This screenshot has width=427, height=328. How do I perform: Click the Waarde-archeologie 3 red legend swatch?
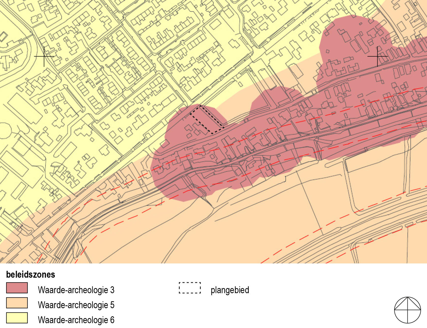click(17, 288)
